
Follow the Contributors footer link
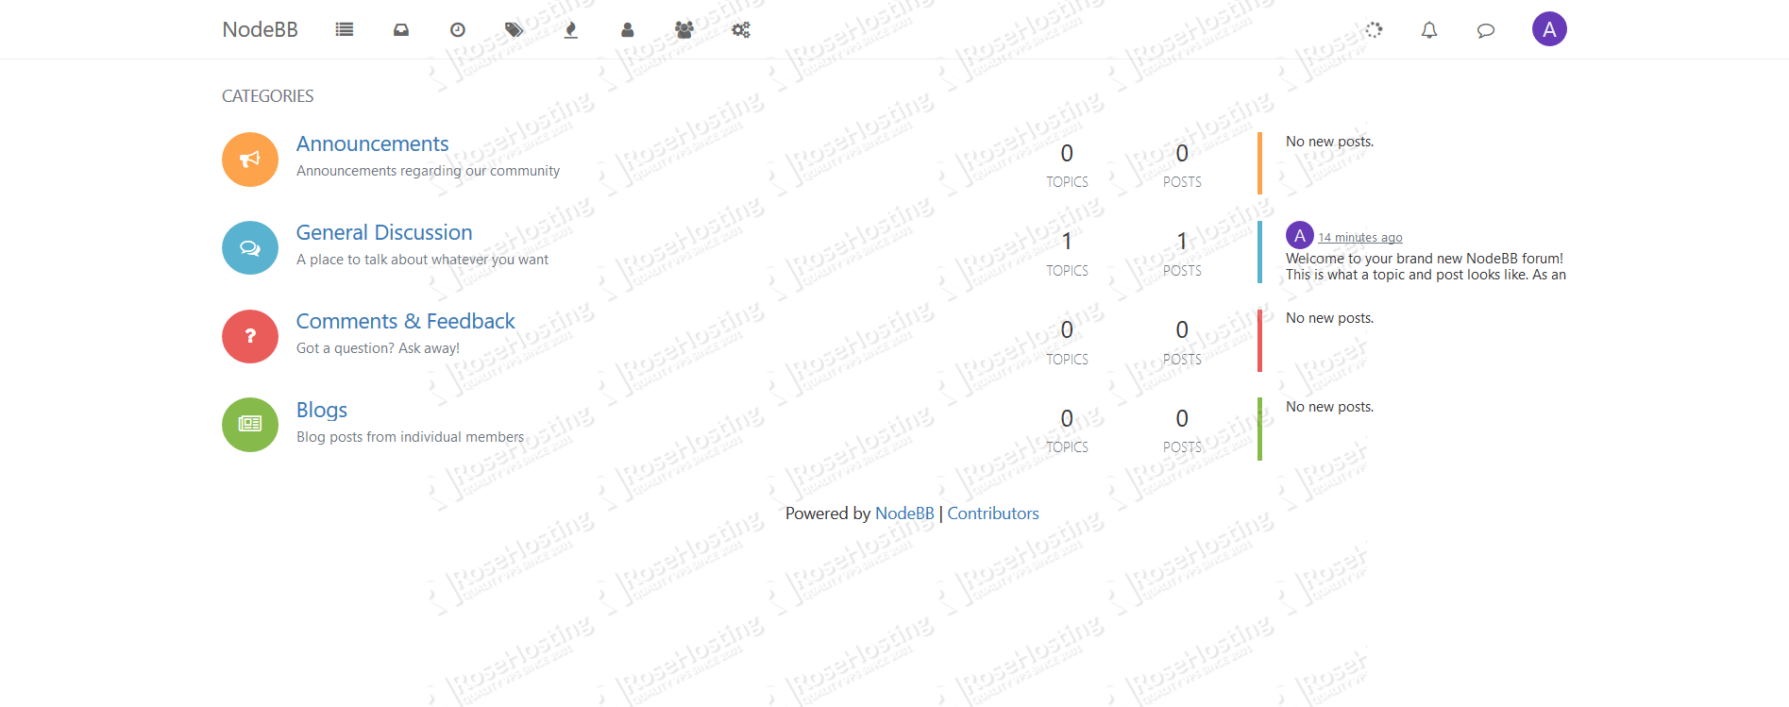pos(993,513)
